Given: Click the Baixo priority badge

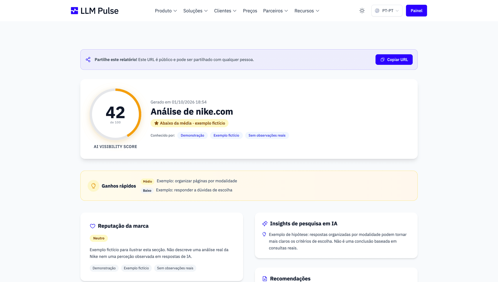Looking at the screenshot, I should coord(147,191).
